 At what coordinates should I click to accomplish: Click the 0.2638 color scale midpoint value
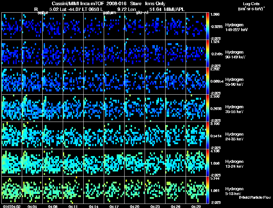217,109
